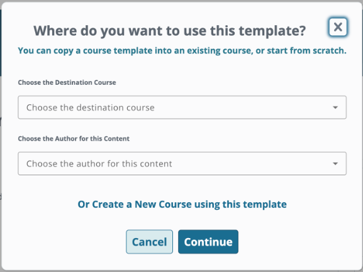
Task: Click the 'Where do you want to use this template?' heading
Action: (170, 31)
